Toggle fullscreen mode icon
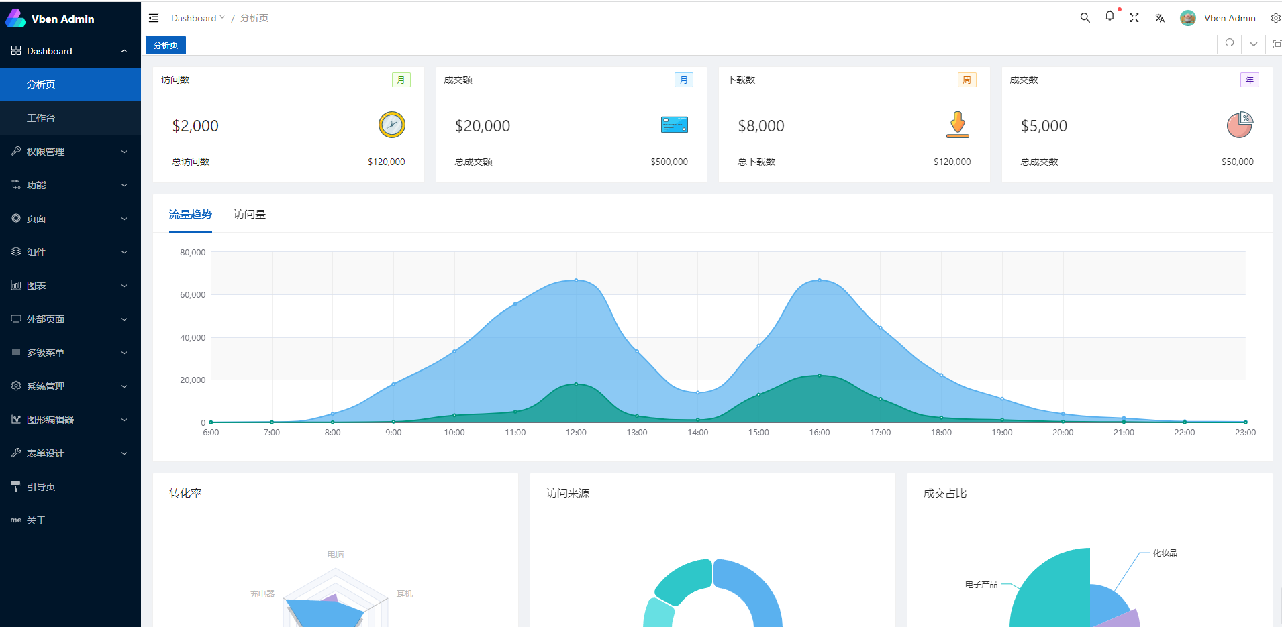The image size is (1282, 627). click(x=1134, y=18)
